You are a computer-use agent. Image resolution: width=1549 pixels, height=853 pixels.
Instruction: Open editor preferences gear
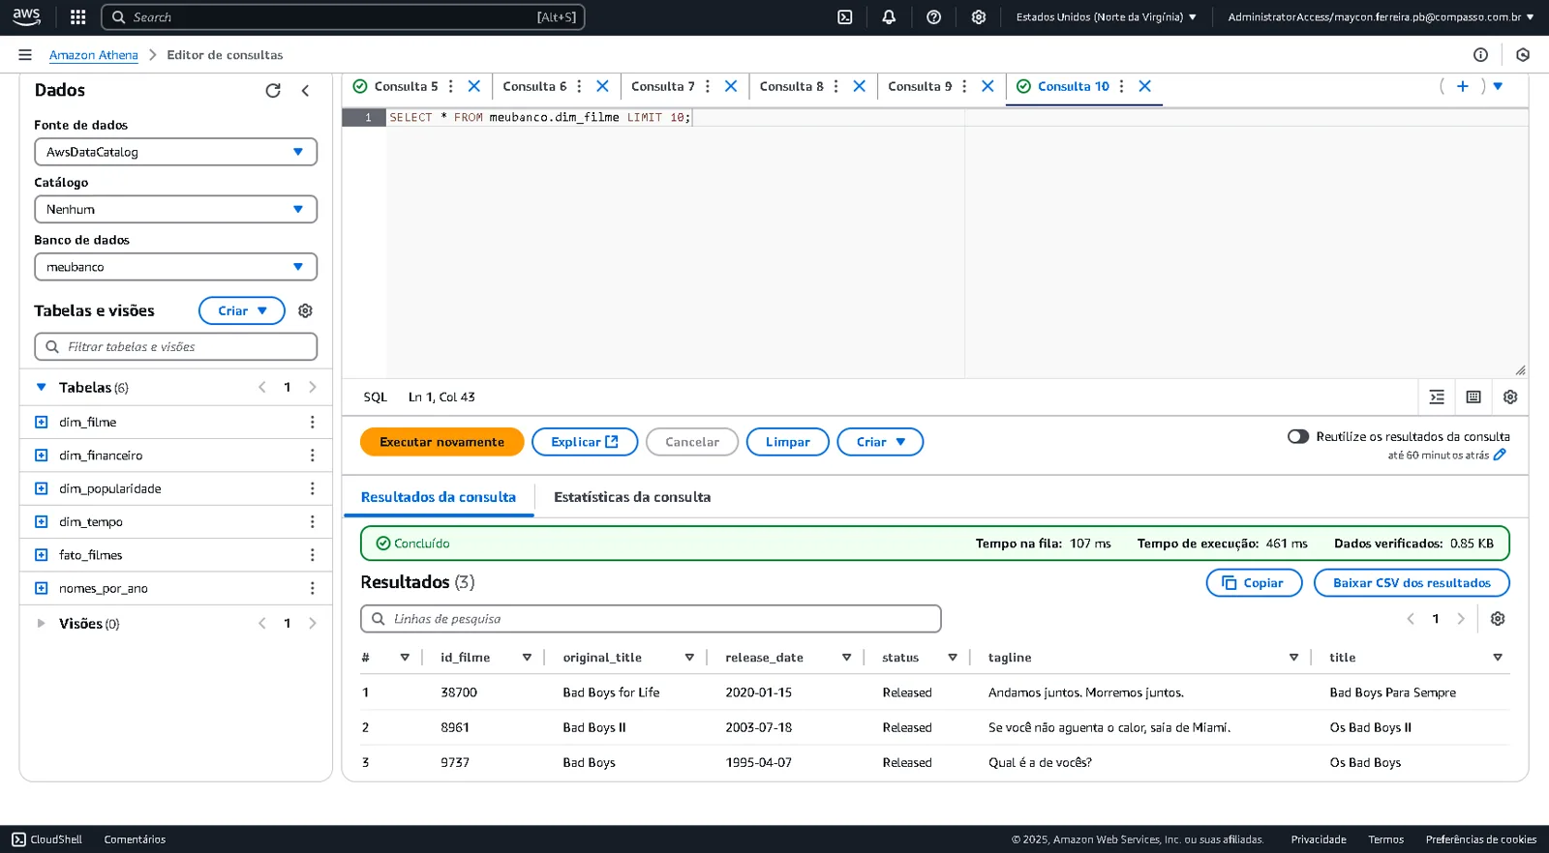tap(1510, 397)
